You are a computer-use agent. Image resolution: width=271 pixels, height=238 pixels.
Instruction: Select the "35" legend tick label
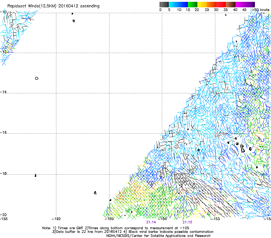226,10
